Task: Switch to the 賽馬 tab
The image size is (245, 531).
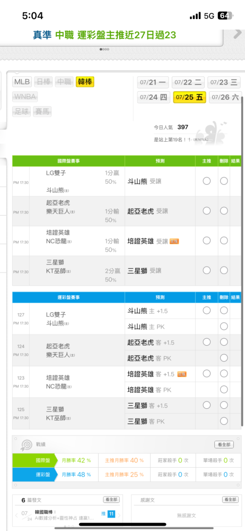Action: point(42,112)
